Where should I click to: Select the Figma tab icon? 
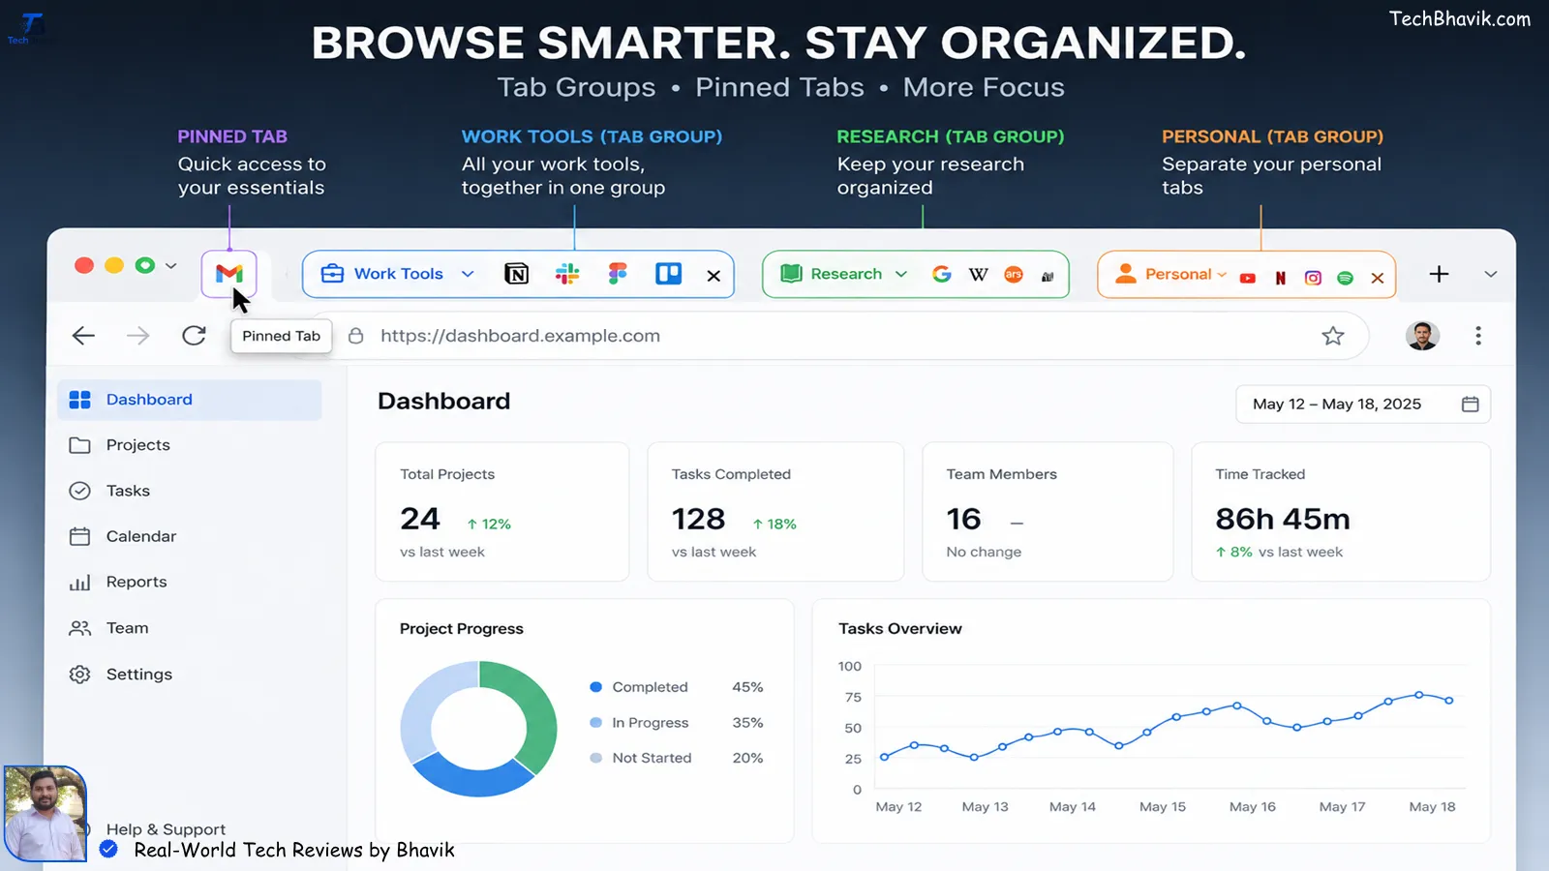point(618,274)
